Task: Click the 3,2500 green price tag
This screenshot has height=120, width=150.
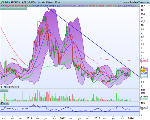Action: pyautogui.click(x=144, y=76)
